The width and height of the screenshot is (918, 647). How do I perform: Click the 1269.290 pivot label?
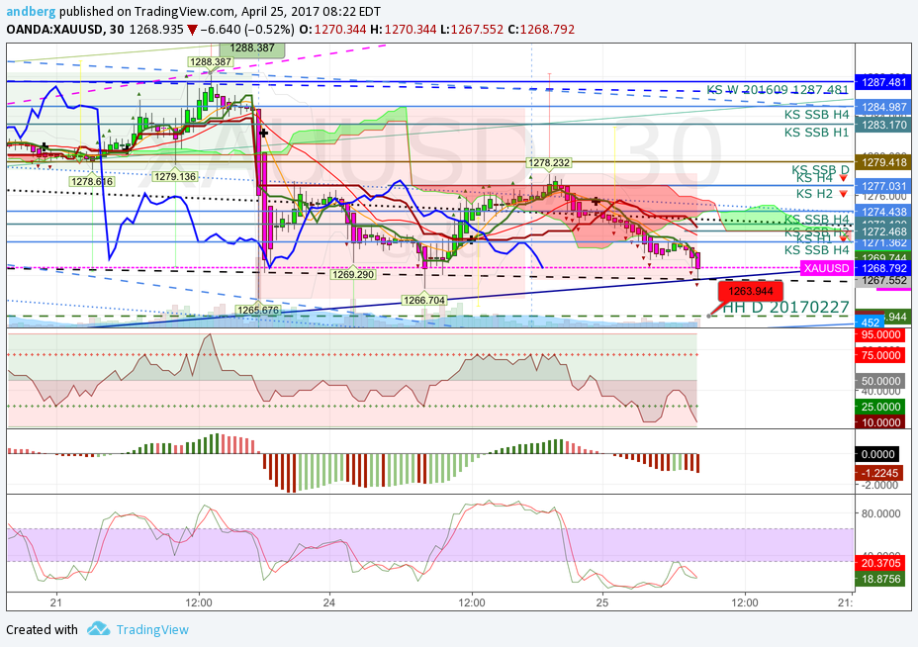[x=352, y=274]
